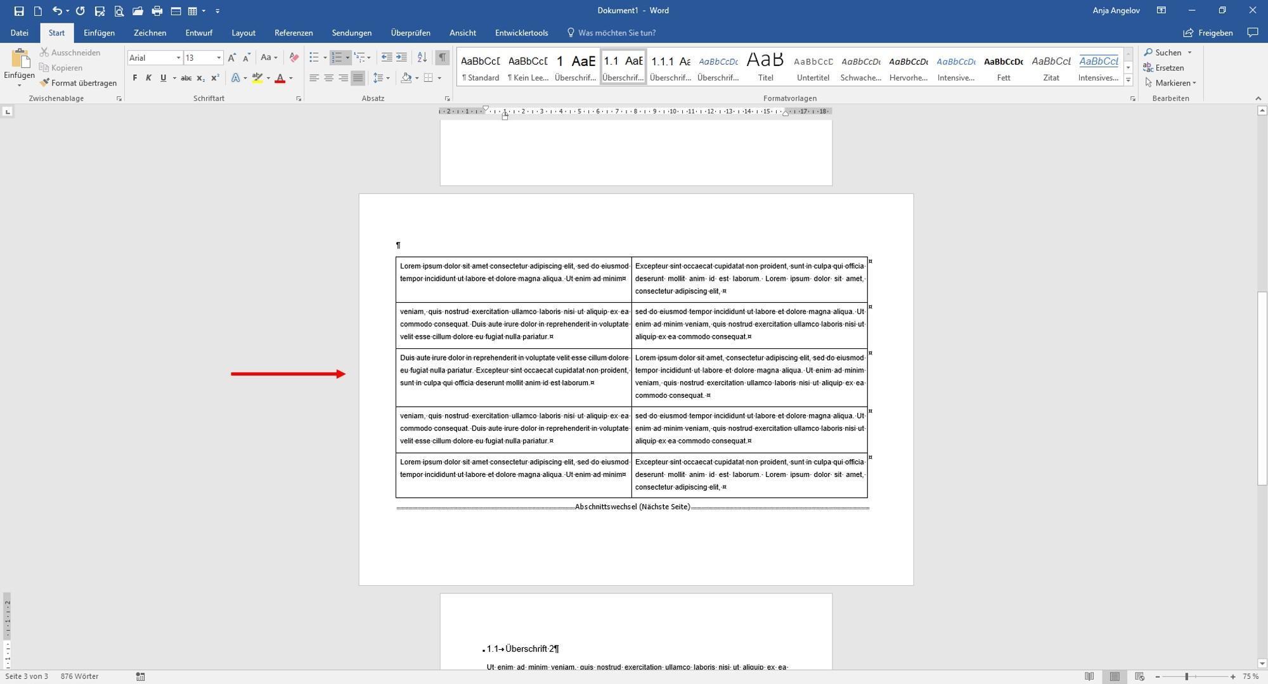Open the Arial font name dropdown
This screenshot has width=1268, height=684.
(178, 58)
